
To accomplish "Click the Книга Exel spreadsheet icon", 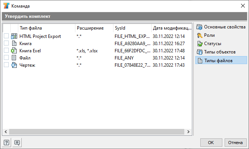I will tap(14, 51).
